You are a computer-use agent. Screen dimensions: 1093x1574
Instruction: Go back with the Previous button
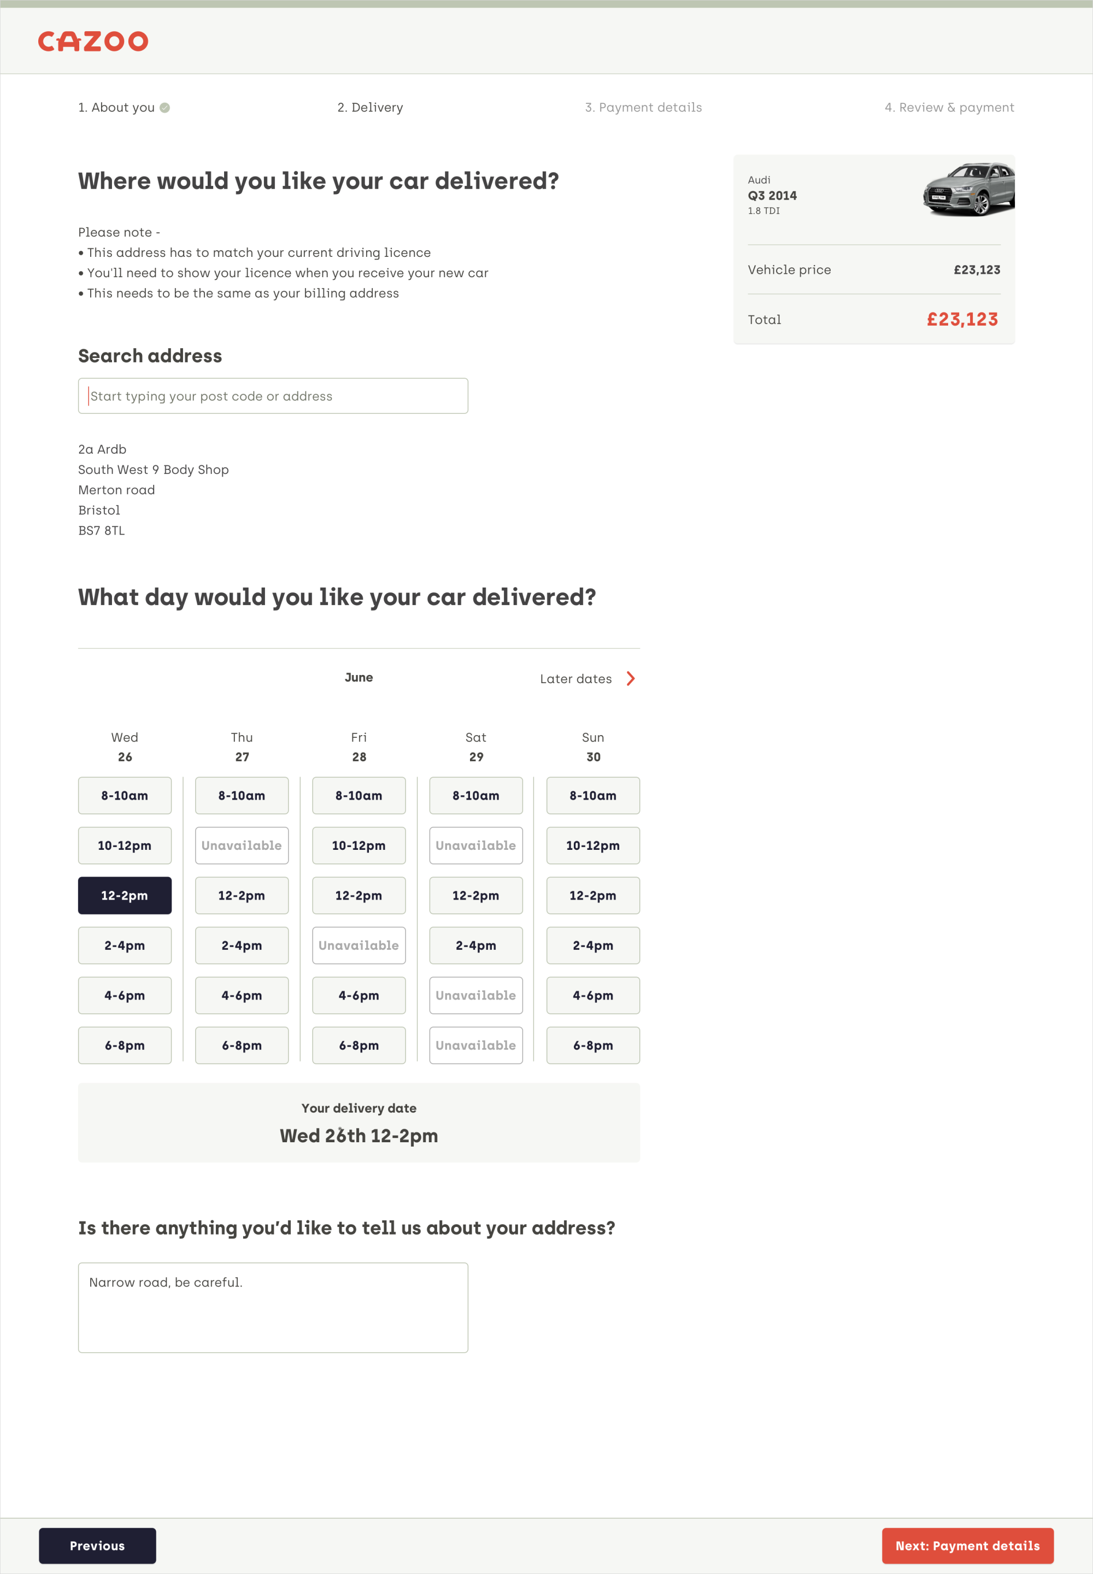97,1545
